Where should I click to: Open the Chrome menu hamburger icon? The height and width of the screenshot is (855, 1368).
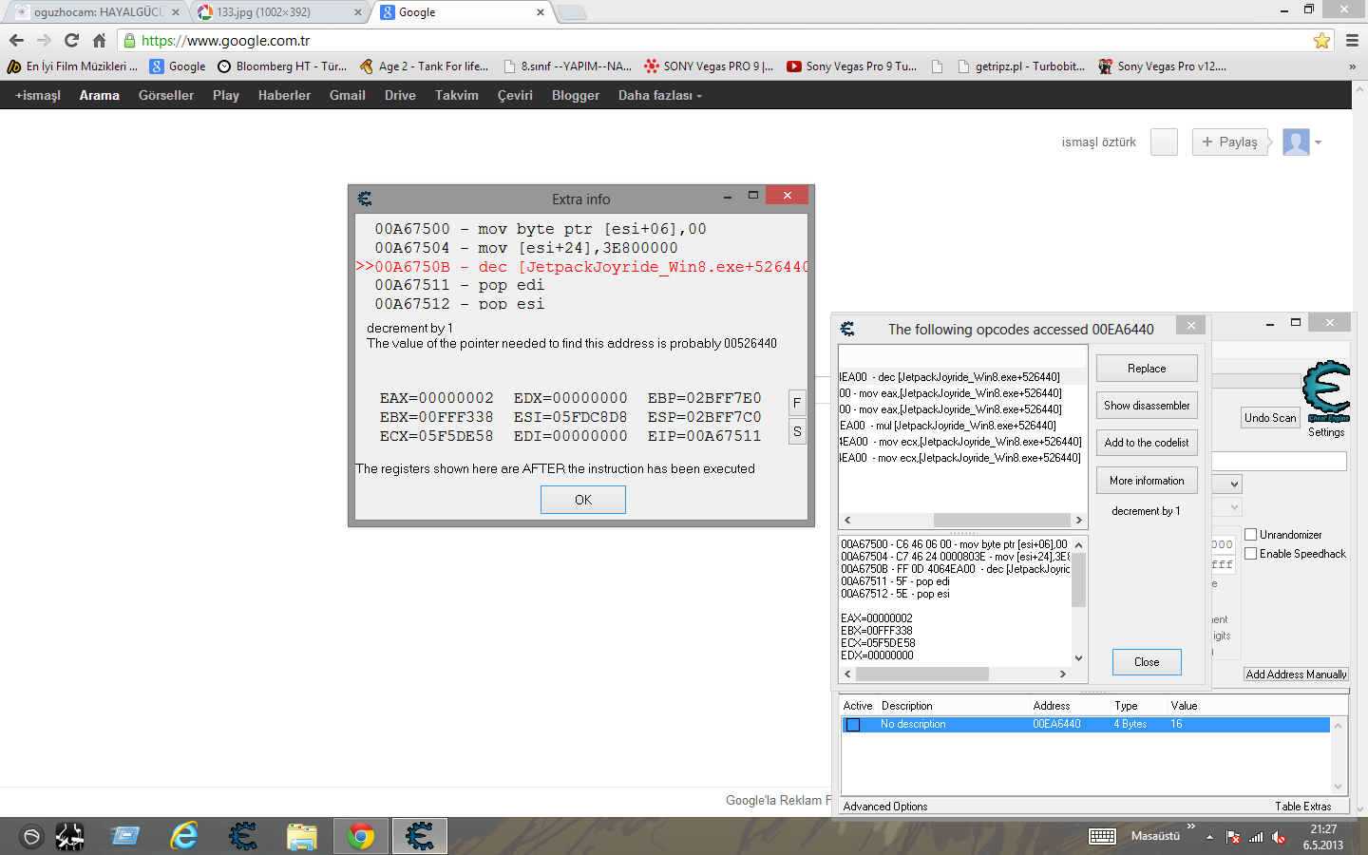tap(1352, 41)
